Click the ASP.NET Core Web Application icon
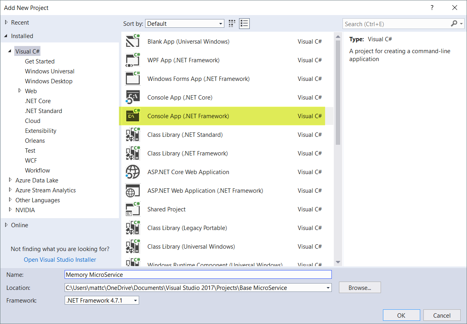Screen dimensions: 467x324 tap(133, 172)
